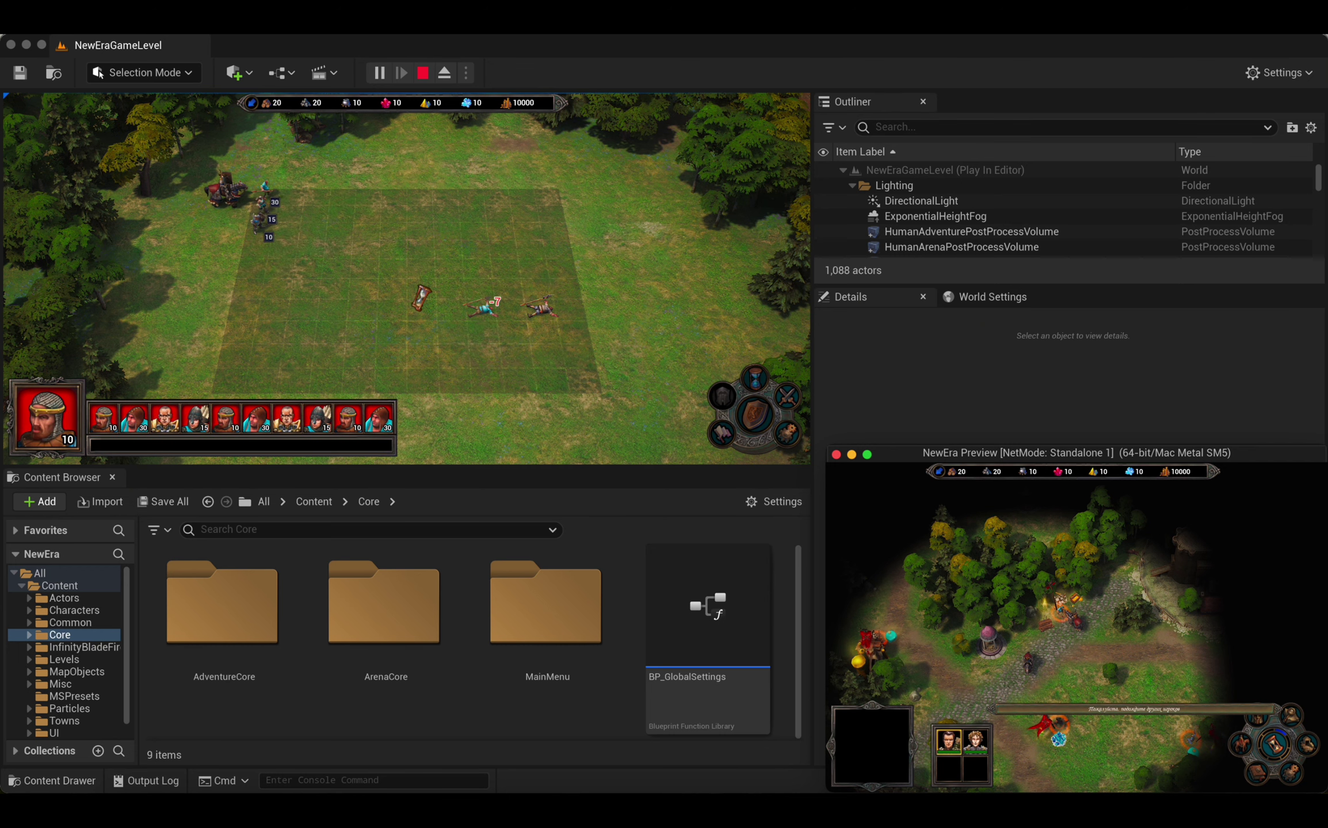
Task: Pause the play-in-editor simulation
Action: [379, 73]
